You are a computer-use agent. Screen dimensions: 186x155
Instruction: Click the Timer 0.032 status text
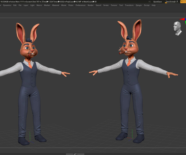(x=59, y=2)
